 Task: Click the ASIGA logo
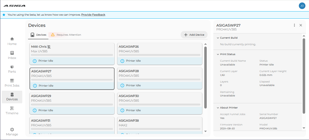click(14, 6)
